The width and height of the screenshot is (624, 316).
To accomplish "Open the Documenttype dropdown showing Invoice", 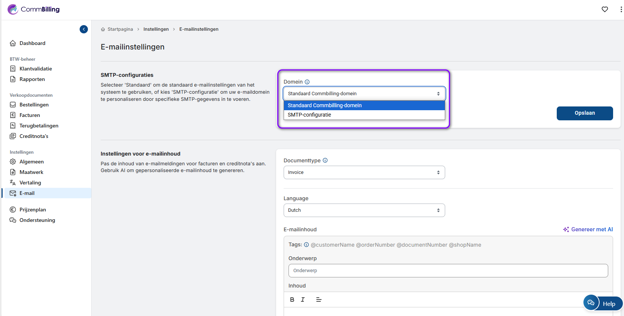I will coord(364,172).
